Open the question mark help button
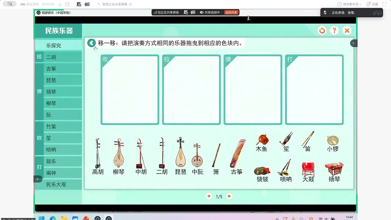The width and height of the screenshot is (391, 220). 334,31
